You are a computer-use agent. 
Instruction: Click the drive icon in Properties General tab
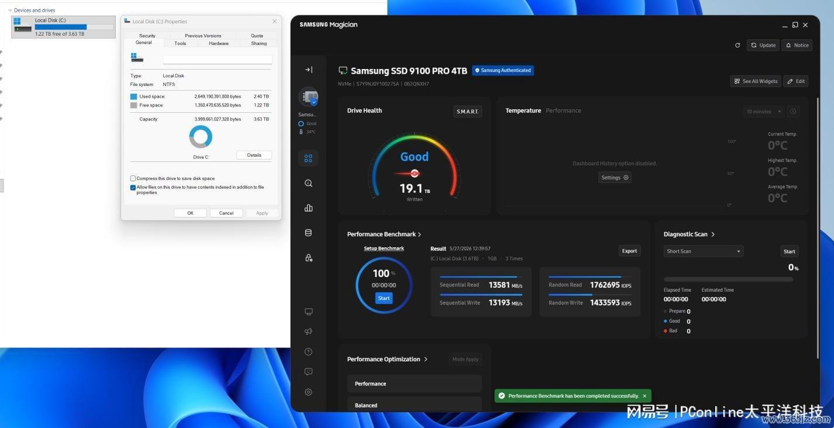click(x=137, y=57)
